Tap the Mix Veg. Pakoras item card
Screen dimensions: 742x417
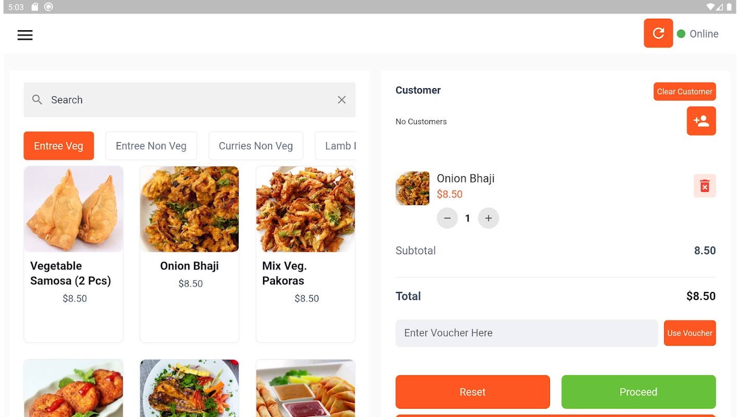(x=305, y=254)
